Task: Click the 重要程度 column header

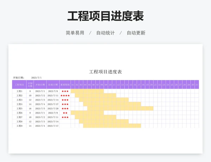Action: tap(65, 85)
